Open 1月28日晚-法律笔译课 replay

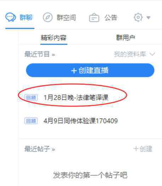click(76, 97)
